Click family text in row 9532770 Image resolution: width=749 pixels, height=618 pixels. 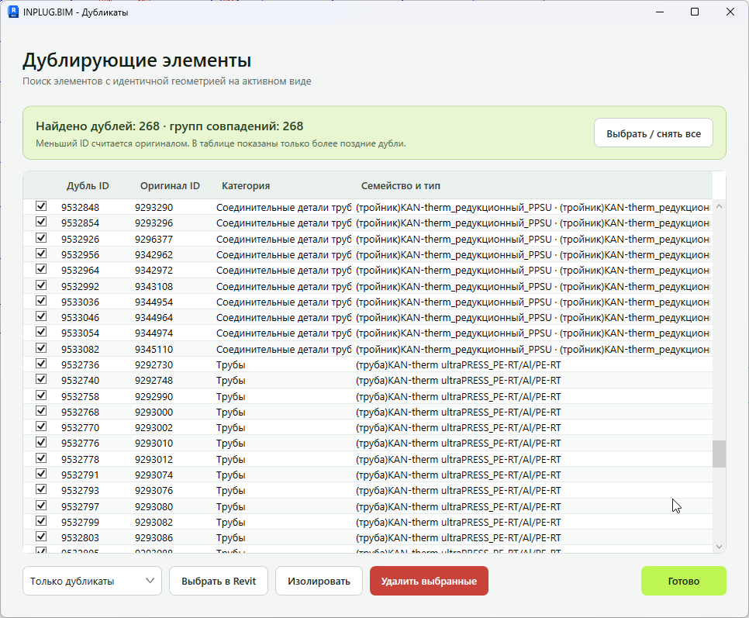point(458,427)
